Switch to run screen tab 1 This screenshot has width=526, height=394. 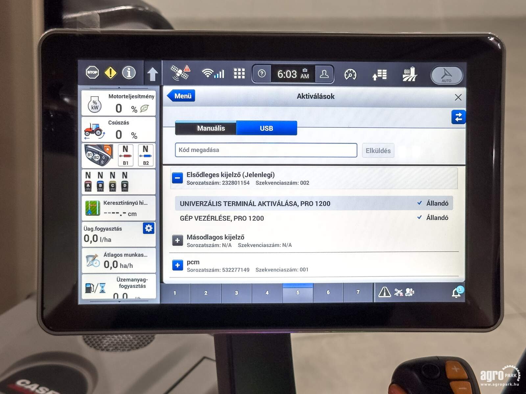click(x=175, y=293)
